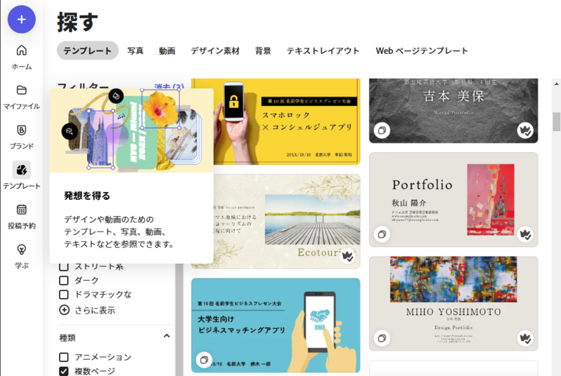The width and height of the screenshot is (561, 376).
Task: Switch to the 写真 tab
Action: click(x=135, y=51)
